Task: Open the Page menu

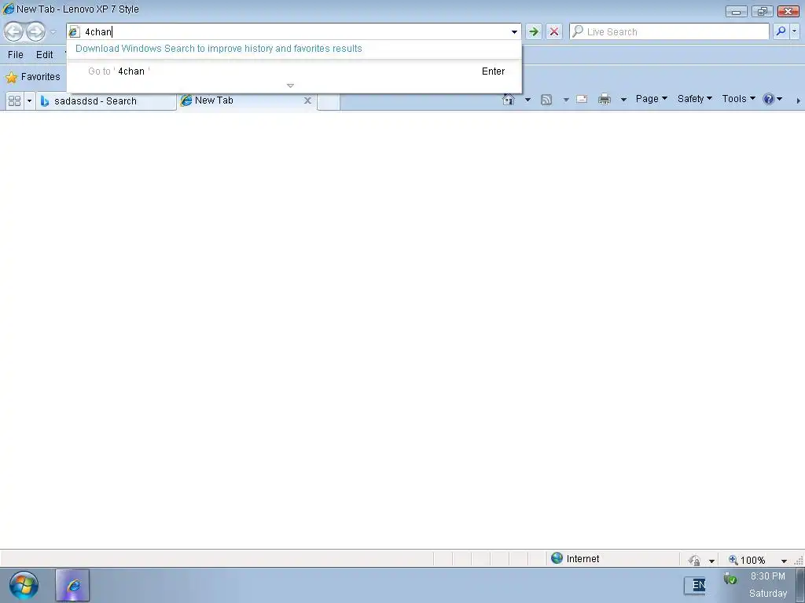Action: [x=652, y=99]
